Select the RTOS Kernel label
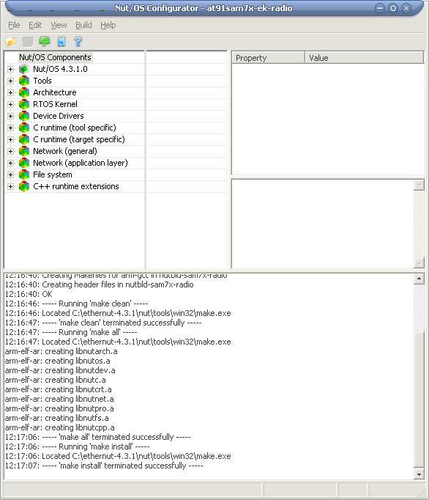The height and width of the screenshot is (500, 429). click(55, 104)
